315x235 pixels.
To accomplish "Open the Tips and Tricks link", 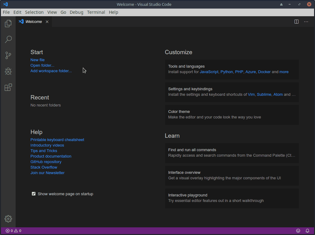I will click(x=44, y=151).
